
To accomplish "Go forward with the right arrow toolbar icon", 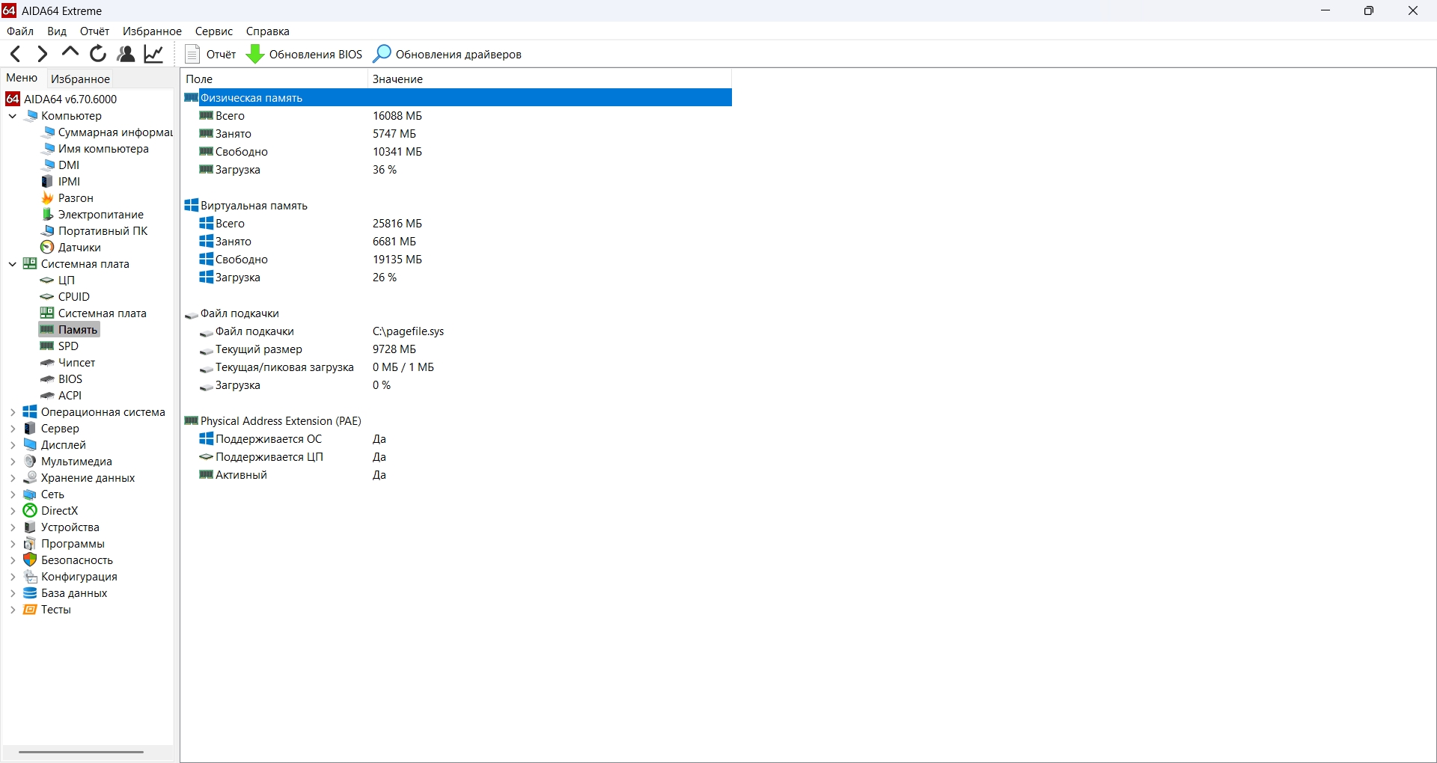I will click(x=43, y=54).
